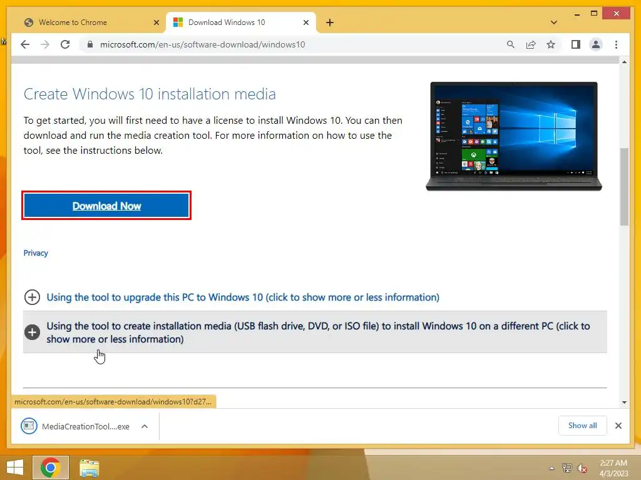641x480 pixels.
Task: View site info via the padlock icon
Action: [90, 44]
